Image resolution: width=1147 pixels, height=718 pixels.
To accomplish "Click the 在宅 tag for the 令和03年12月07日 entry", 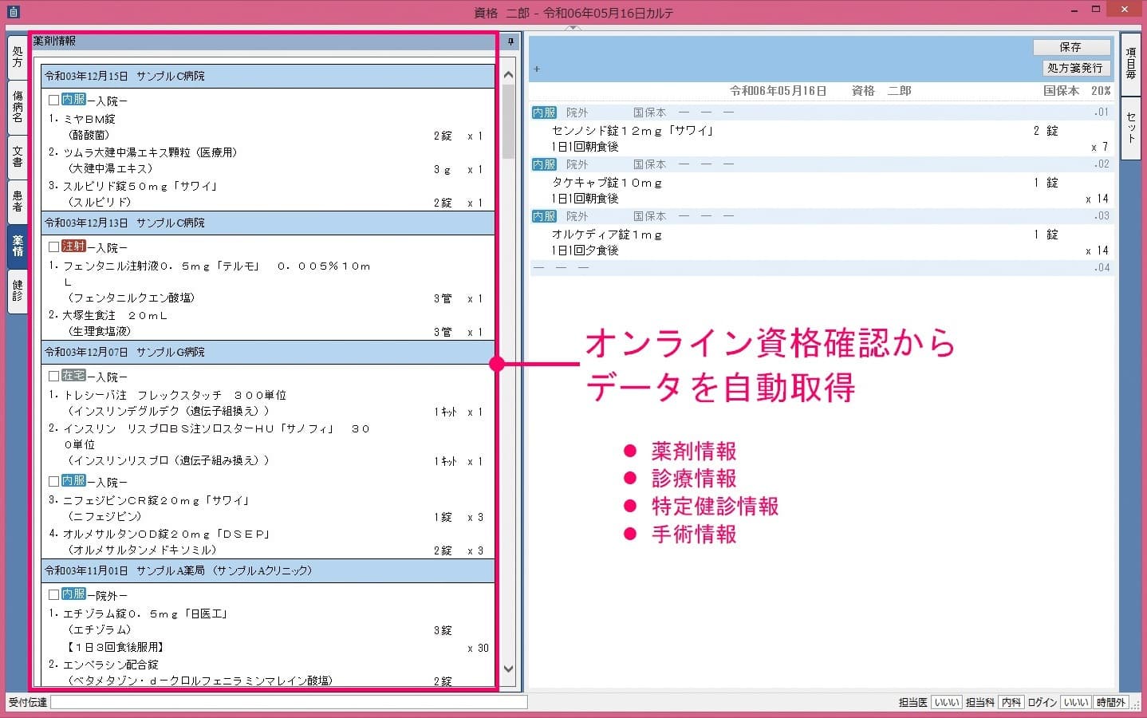I will click(x=73, y=376).
